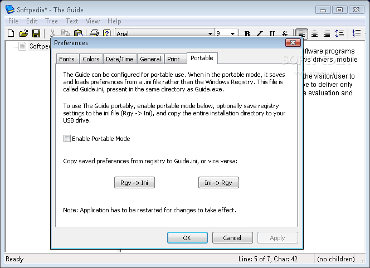Image resolution: width=370 pixels, height=268 pixels.
Task: Select the Softpedia tree node
Action: (40, 46)
